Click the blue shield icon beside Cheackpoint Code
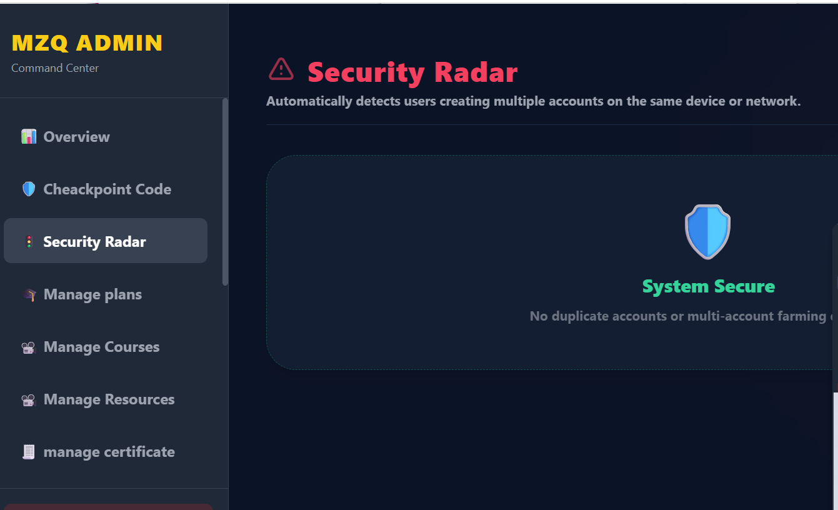The height and width of the screenshot is (510, 838). click(29, 189)
